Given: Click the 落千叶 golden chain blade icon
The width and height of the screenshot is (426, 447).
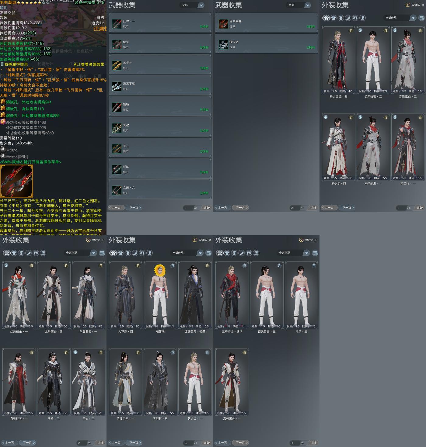Looking at the screenshot, I should [x=117, y=65].
